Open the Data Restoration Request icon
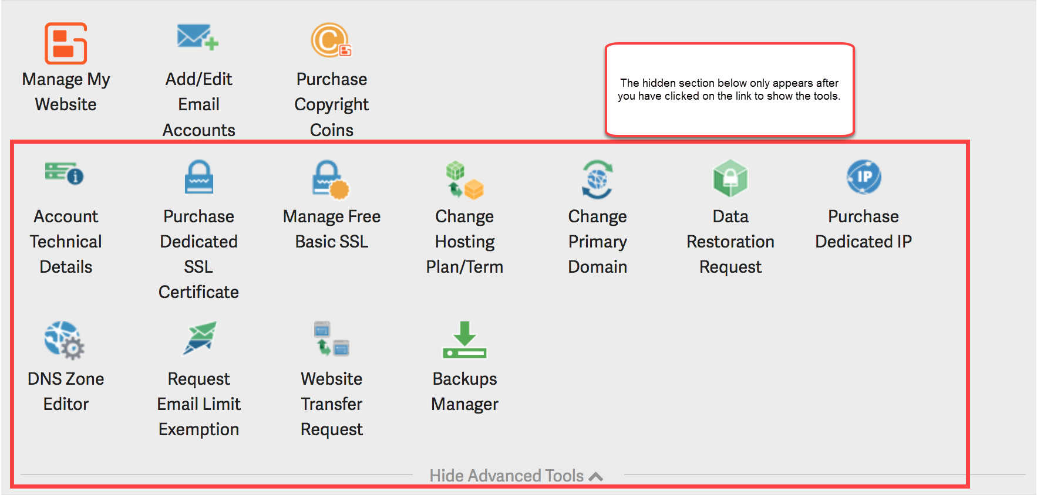1037x495 pixels. coord(730,178)
